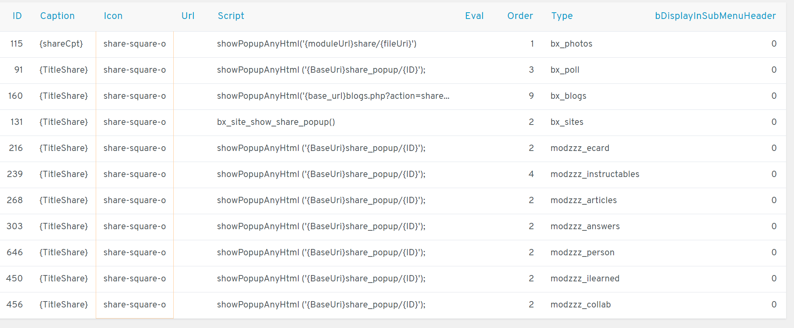The height and width of the screenshot is (328, 794).
Task: Select row with ID 268
Action: (15, 200)
